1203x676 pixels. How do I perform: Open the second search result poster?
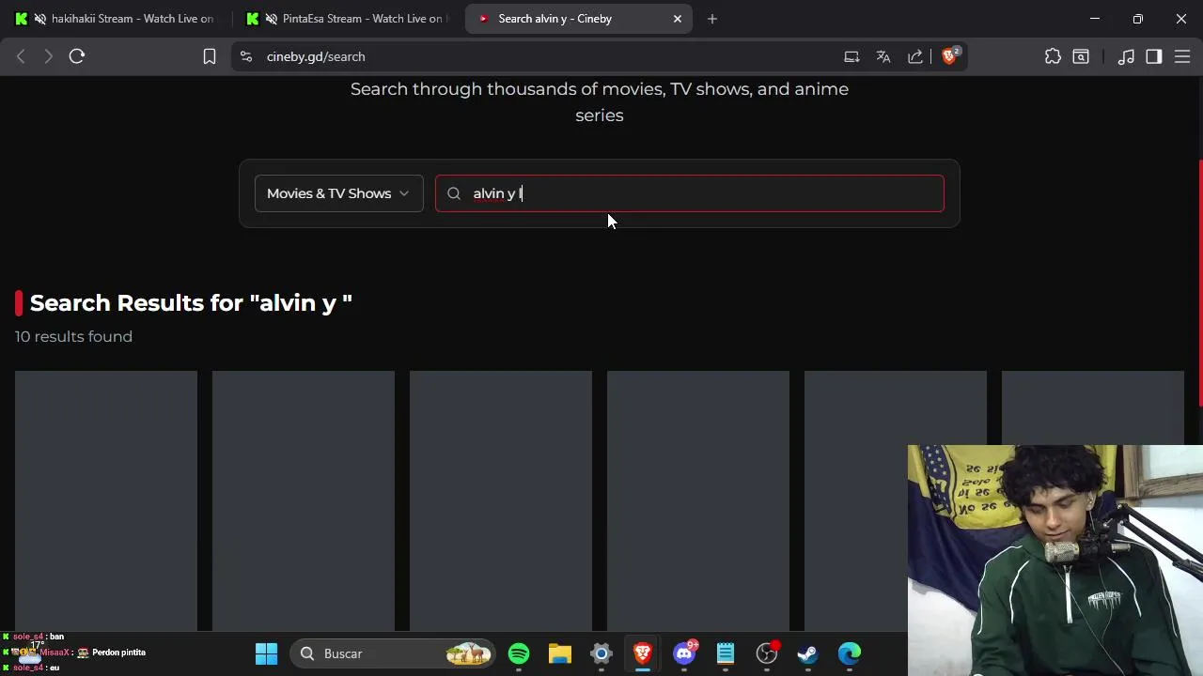click(304, 500)
